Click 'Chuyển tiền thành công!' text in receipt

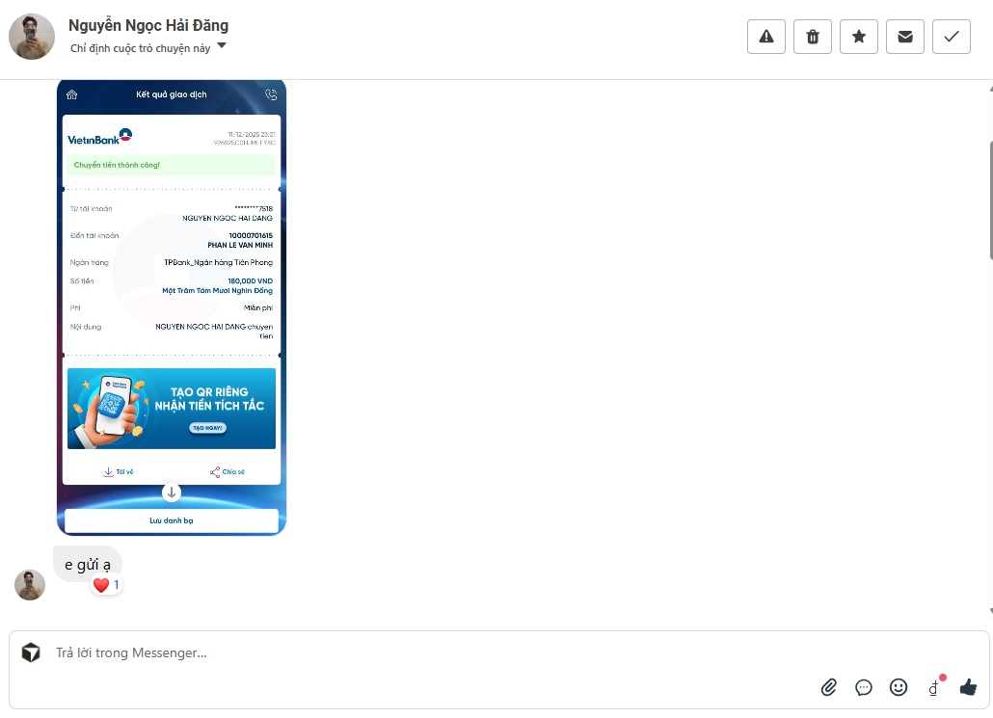[x=117, y=165]
